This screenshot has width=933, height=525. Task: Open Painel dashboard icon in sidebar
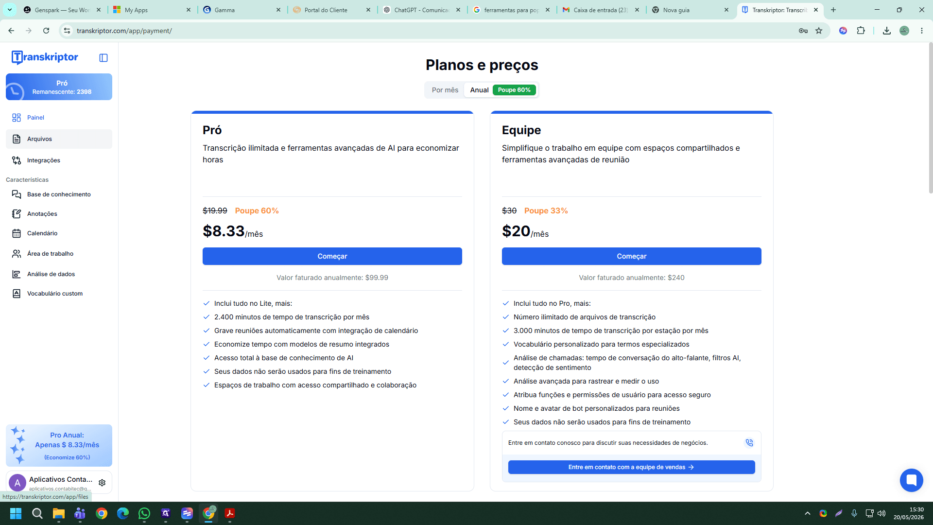(x=17, y=118)
